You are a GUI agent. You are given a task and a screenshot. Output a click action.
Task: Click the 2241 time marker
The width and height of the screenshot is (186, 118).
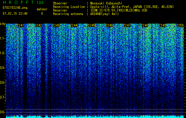(x=20, y=25)
